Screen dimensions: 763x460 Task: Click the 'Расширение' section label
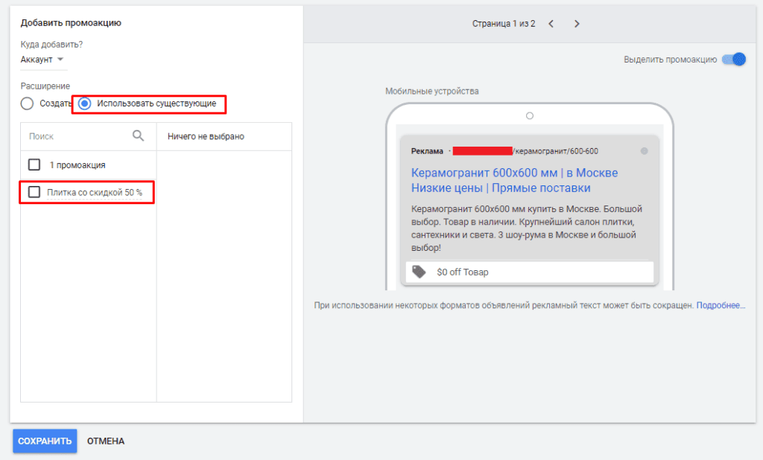pos(45,86)
